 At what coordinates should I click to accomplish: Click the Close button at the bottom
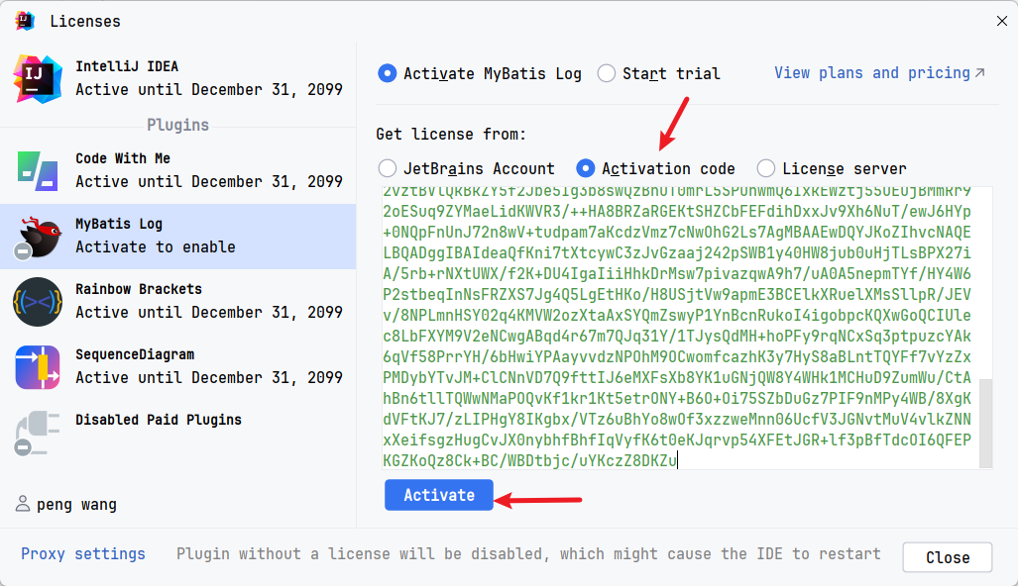[x=947, y=557]
